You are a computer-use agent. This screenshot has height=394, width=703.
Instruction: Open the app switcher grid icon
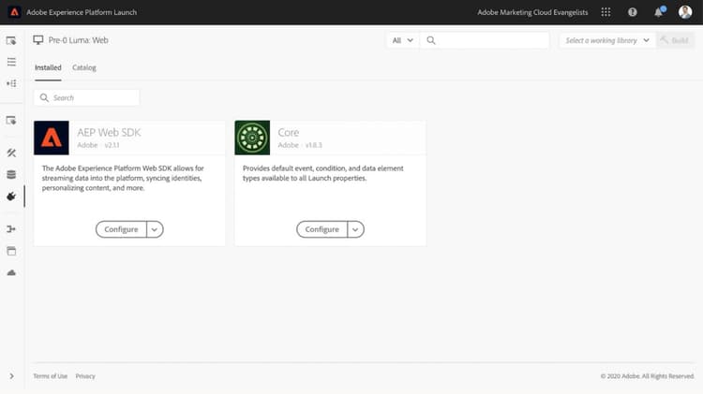pyautogui.click(x=606, y=12)
